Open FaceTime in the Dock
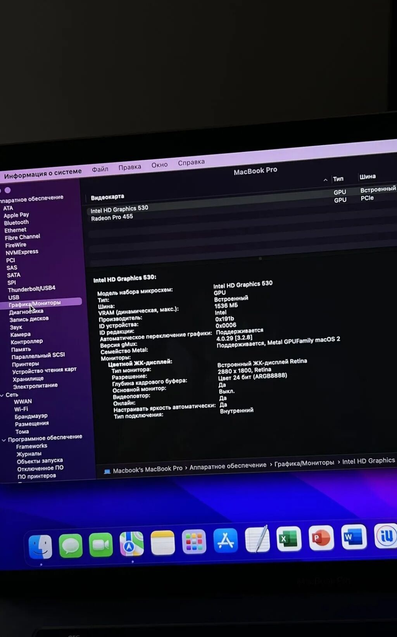The height and width of the screenshot is (637, 397). pos(101,545)
